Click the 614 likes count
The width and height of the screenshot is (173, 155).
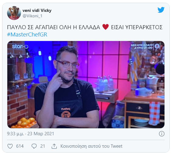pos(20,146)
